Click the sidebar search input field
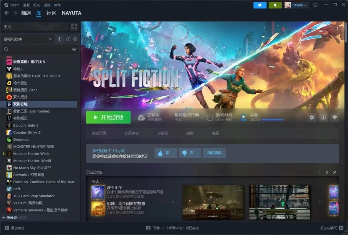Screen dimensions: 348x235 (40, 49)
